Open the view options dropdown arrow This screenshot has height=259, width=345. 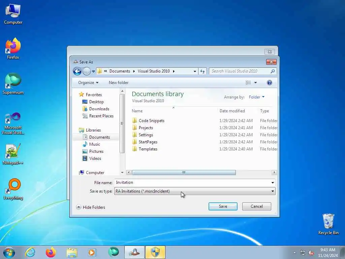[x=255, y=83]
